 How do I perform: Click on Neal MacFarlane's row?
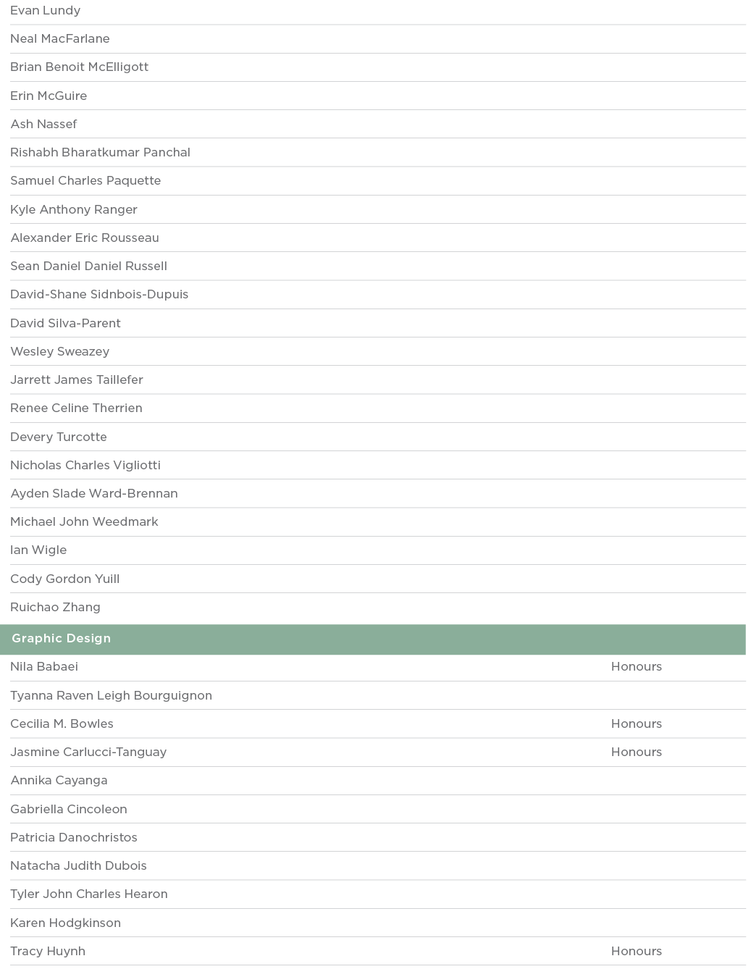[60, 39]
